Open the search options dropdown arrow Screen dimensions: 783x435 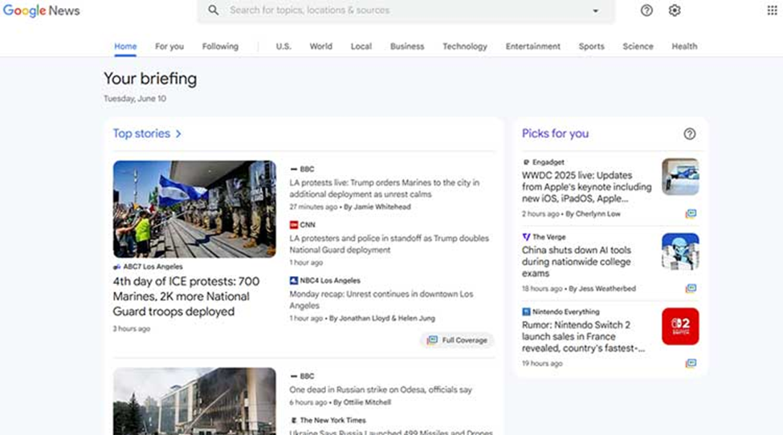click(x=595, y=10)
